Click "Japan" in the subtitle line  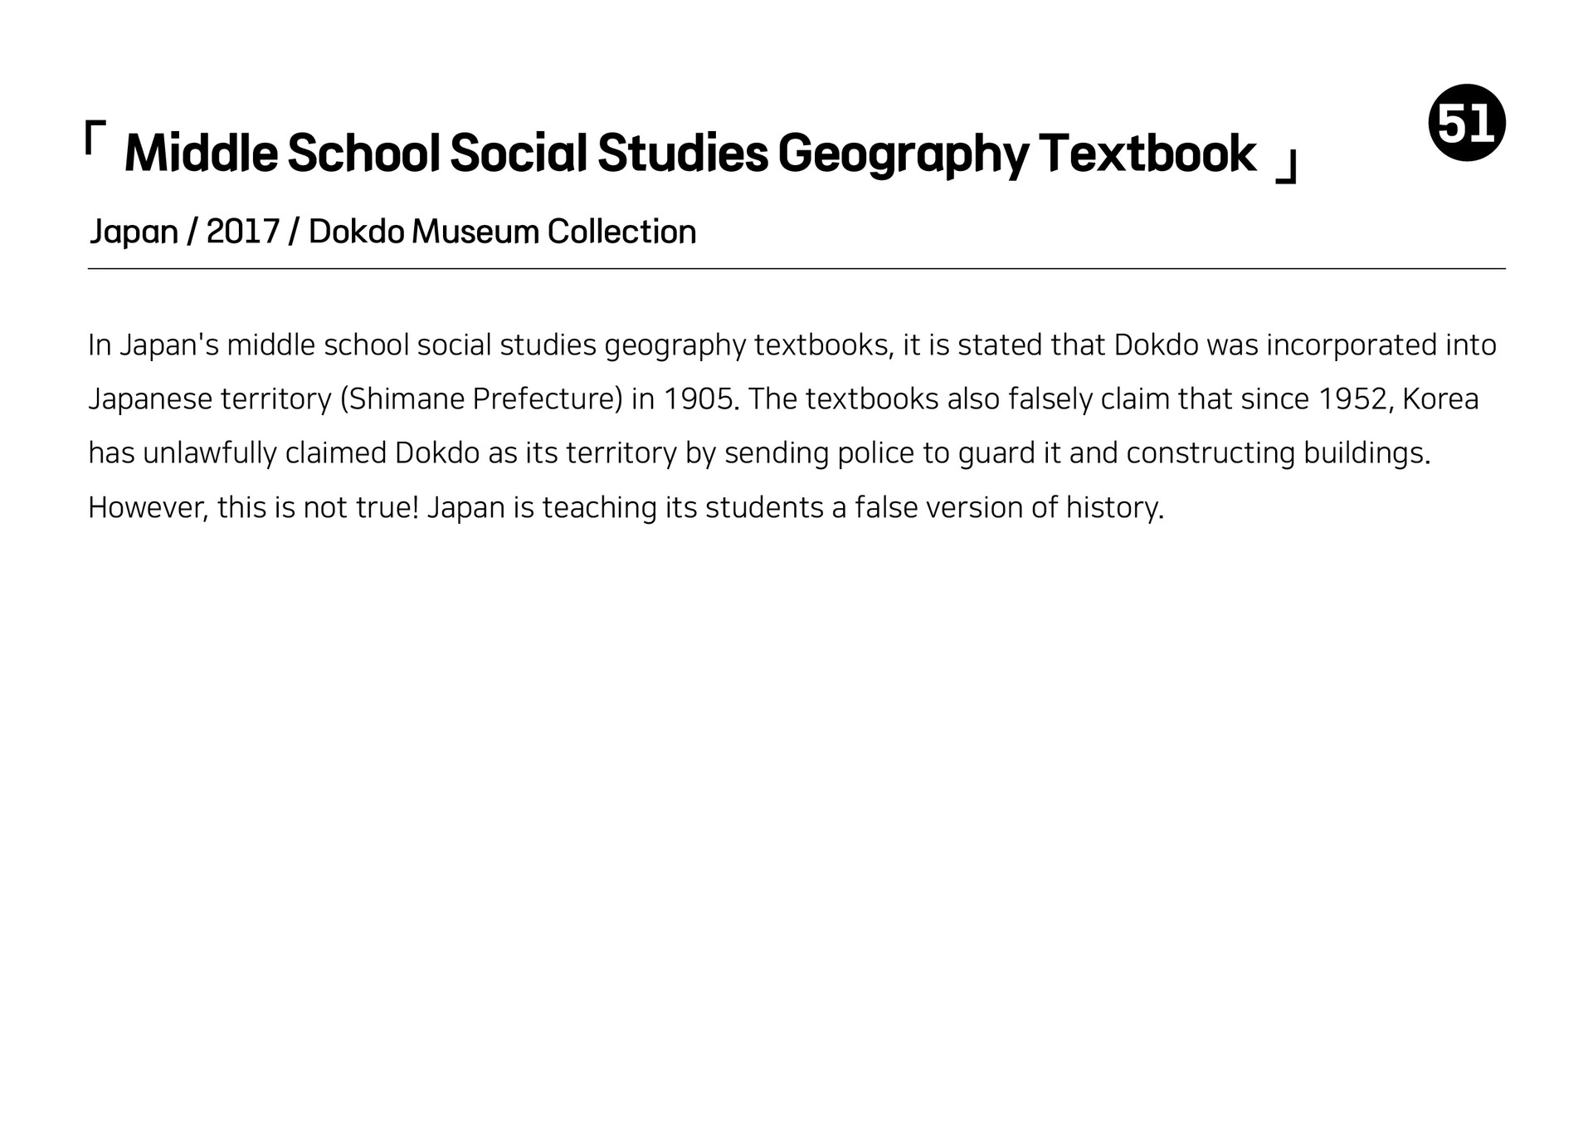coord(134,232)
